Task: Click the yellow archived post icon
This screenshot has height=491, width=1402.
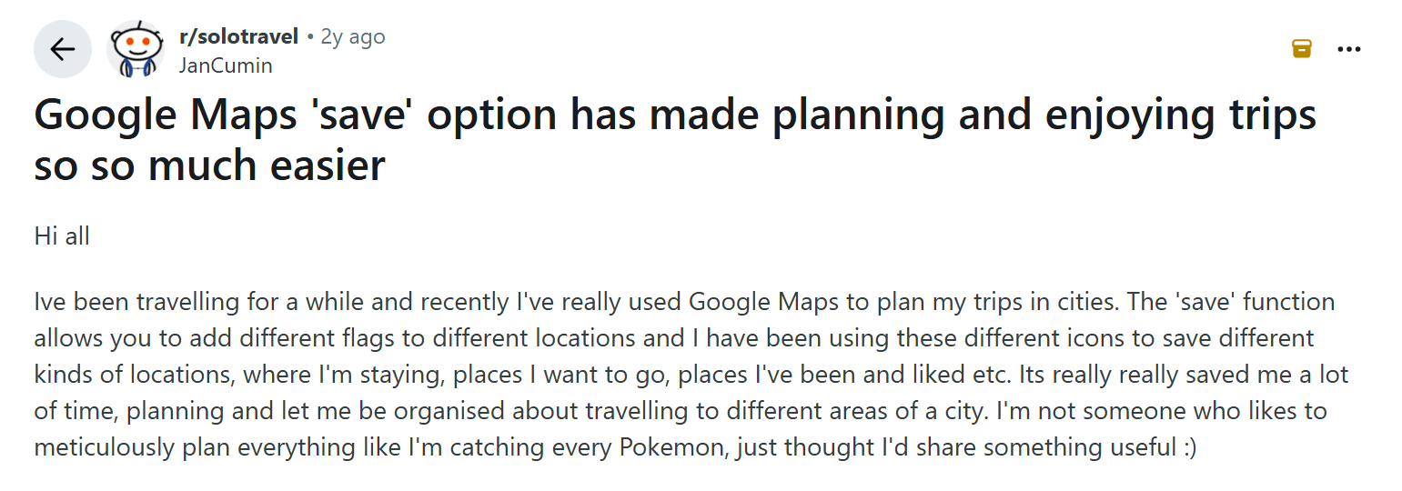Action: 1302,49
